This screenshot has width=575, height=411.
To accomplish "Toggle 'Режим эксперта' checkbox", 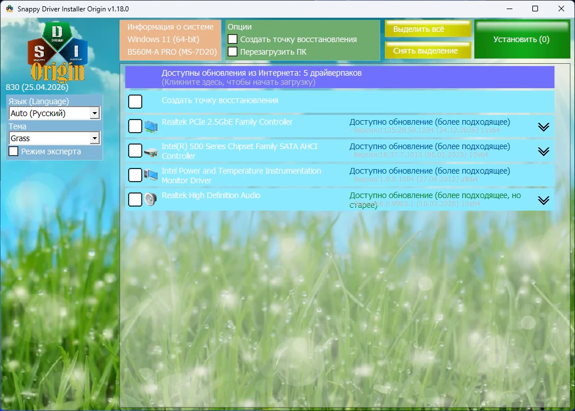I will click(13, 151).
